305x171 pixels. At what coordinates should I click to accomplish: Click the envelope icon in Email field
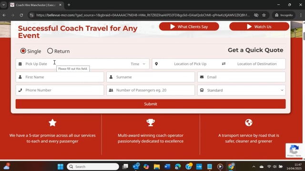(x=202, y=77)
